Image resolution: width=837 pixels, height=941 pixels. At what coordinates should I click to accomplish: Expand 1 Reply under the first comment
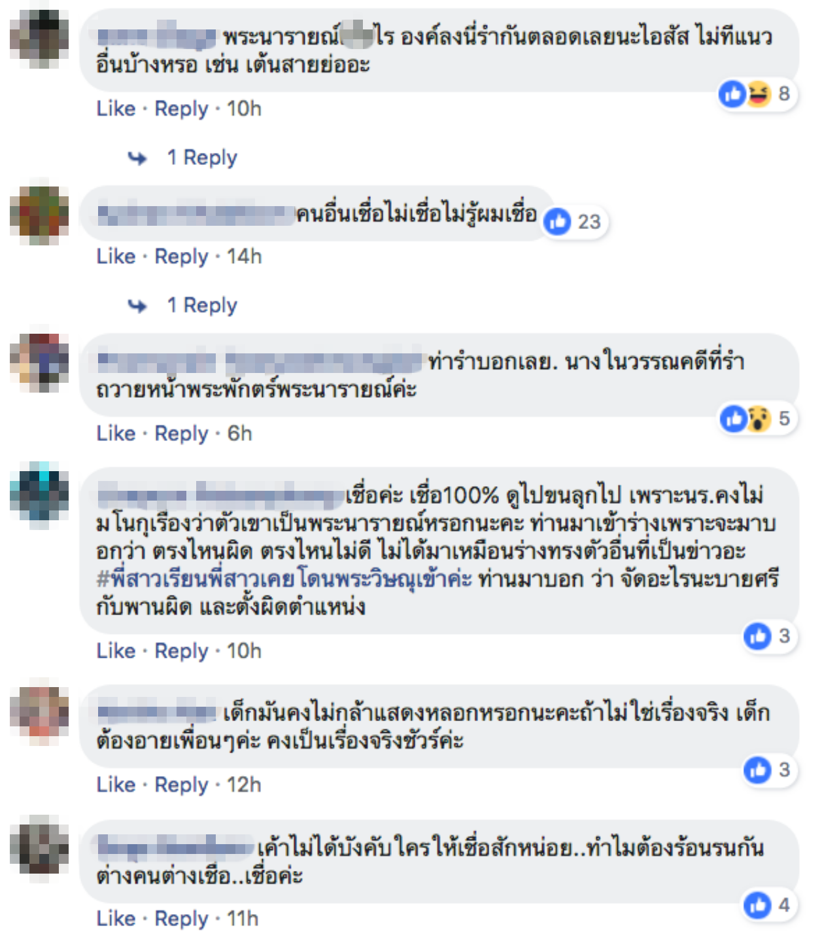202,158
